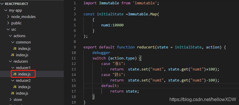The image size is (239, 105).
Task: Collapse the actions folder chevron
Action: coord(10,36)
